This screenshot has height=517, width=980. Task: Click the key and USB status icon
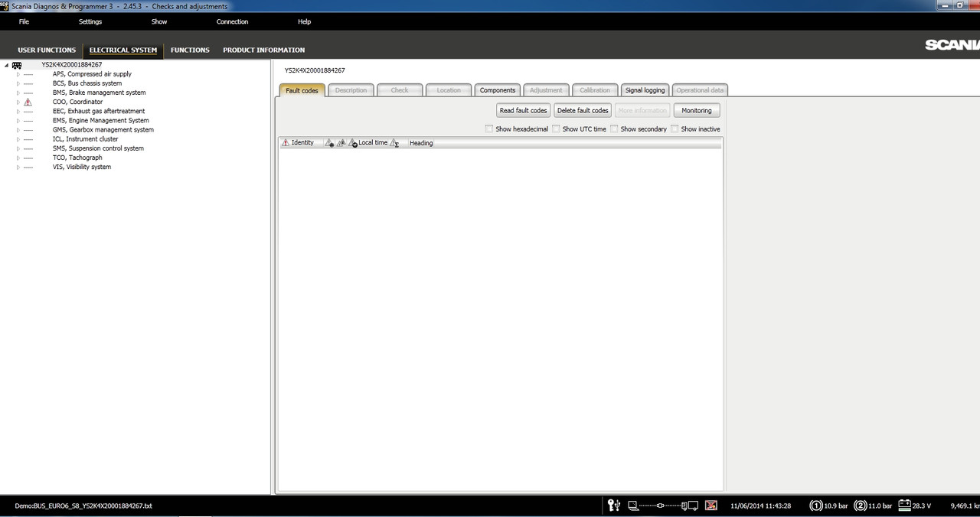(613, 506)
